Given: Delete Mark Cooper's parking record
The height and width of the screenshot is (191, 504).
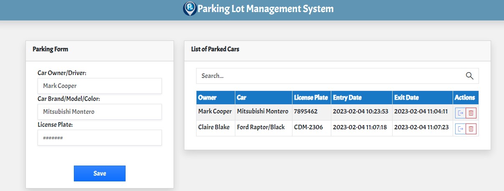Looking at the screenshot, I should click(x=471, y=113).
